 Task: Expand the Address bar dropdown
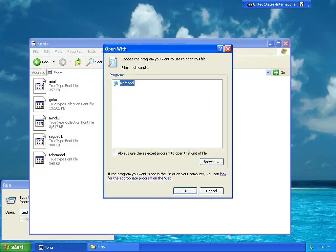[x=268, y=73]
